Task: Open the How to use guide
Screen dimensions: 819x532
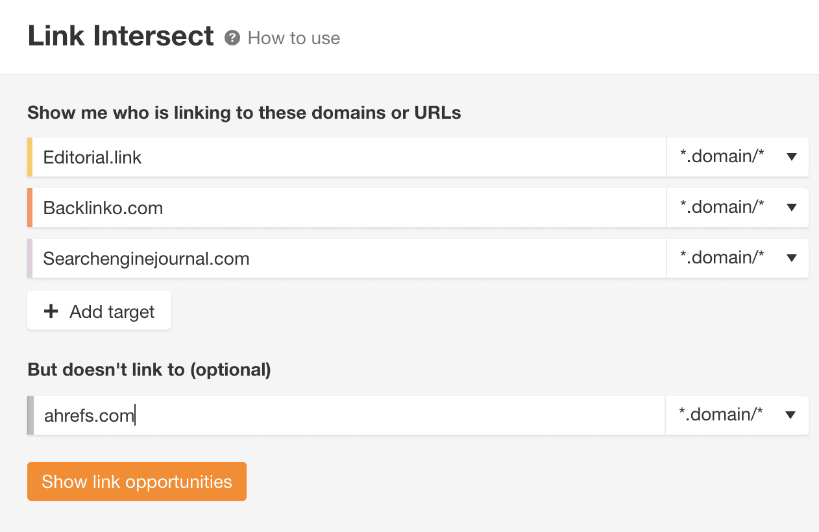Action: pyautogui.click(x=293, y=39)
